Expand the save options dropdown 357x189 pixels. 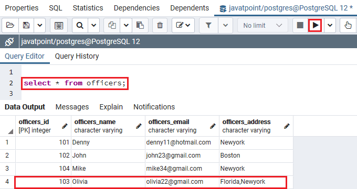tap(39, 25)
